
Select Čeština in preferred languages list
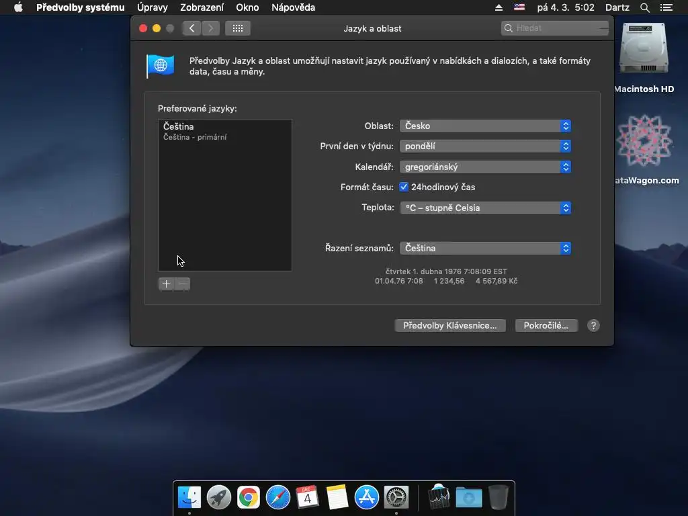(224, 131)
